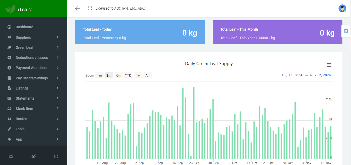This screenshot has width=351, height=165.
Task: Expand the Pay Orders/Savings submenu
Action: point(34,78)
